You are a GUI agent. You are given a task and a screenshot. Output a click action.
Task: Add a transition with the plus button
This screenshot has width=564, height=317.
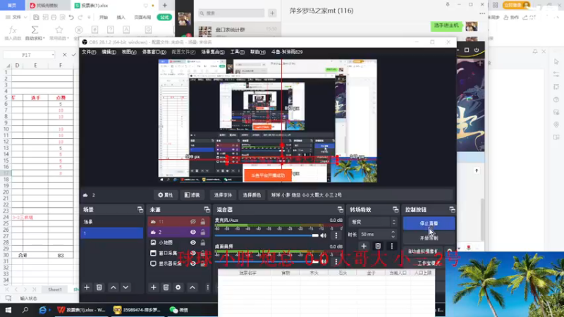click(364, 246)
